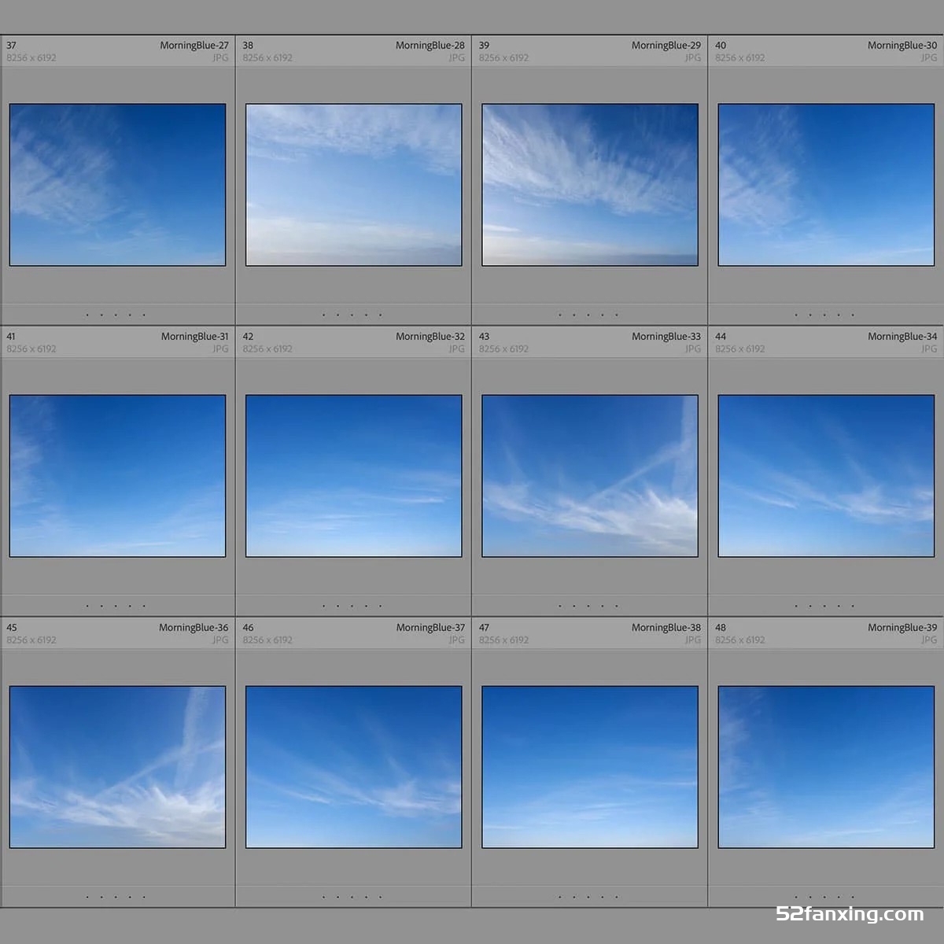
Task: Click the index number 48 label
Action: (721, 628)
